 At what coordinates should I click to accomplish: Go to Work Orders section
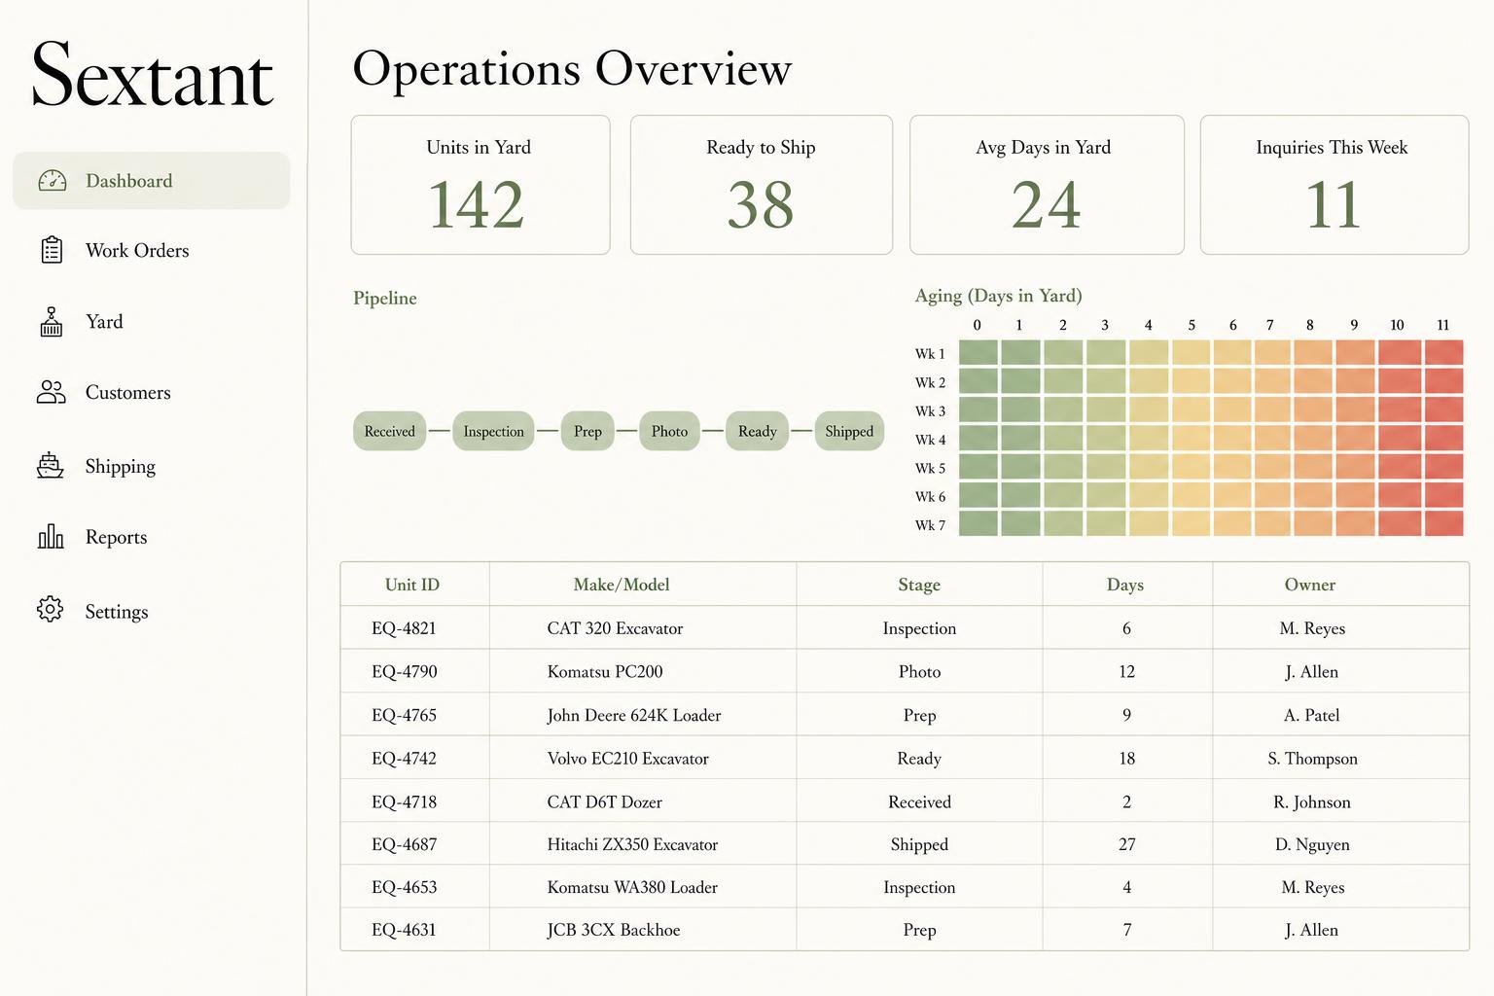[137, 251]
